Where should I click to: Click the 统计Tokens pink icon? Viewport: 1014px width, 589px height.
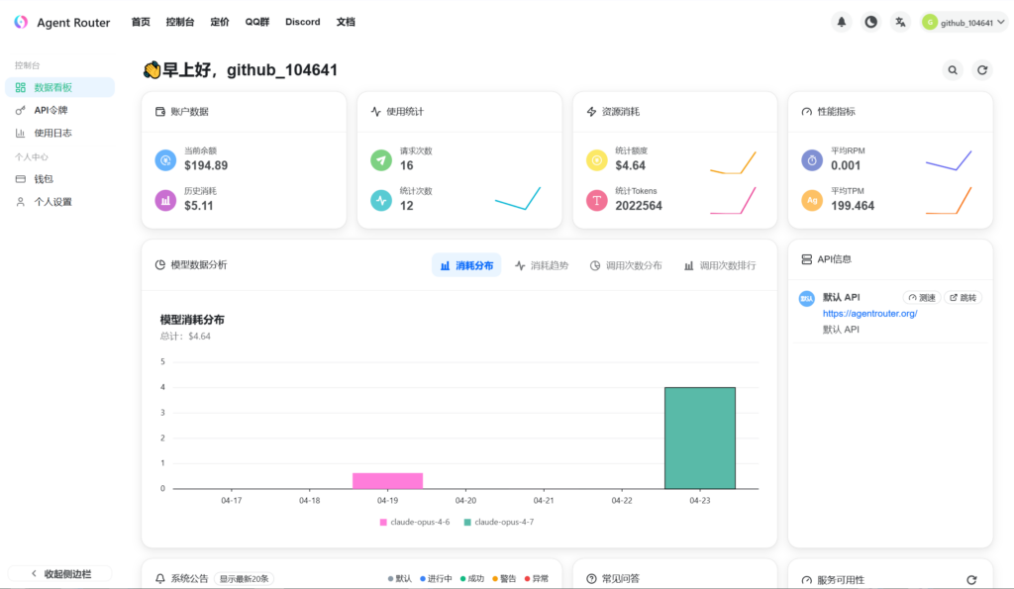point(596,200)
